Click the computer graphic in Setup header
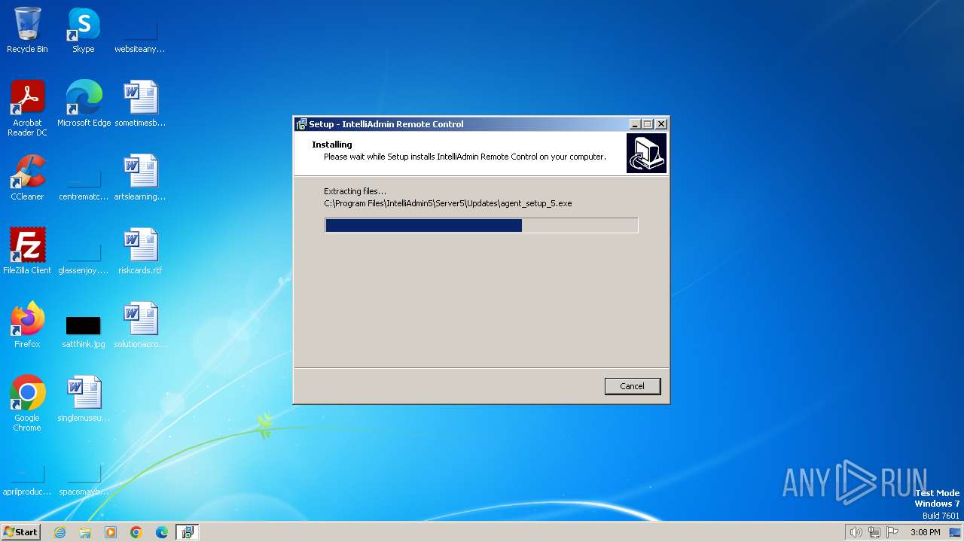The height and width of the screenshot is (542, 964). (646, 154)
